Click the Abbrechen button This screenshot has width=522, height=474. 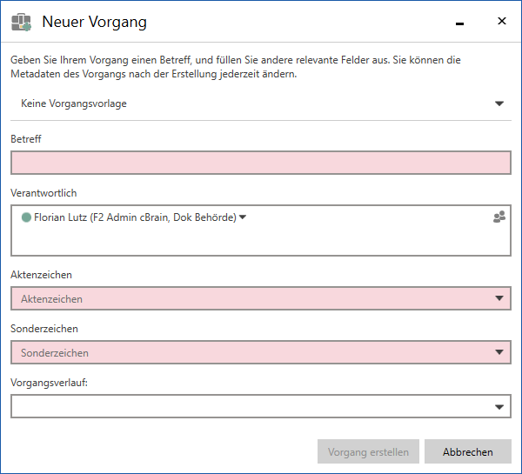[468, 451]
